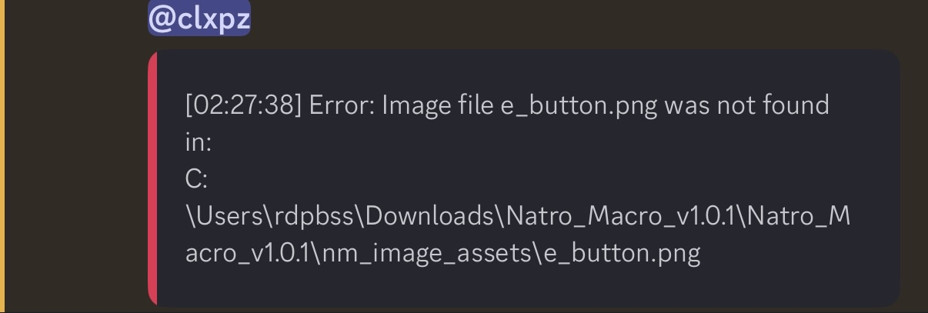Click the @clxpz user mention

click(x=199, y=18)
